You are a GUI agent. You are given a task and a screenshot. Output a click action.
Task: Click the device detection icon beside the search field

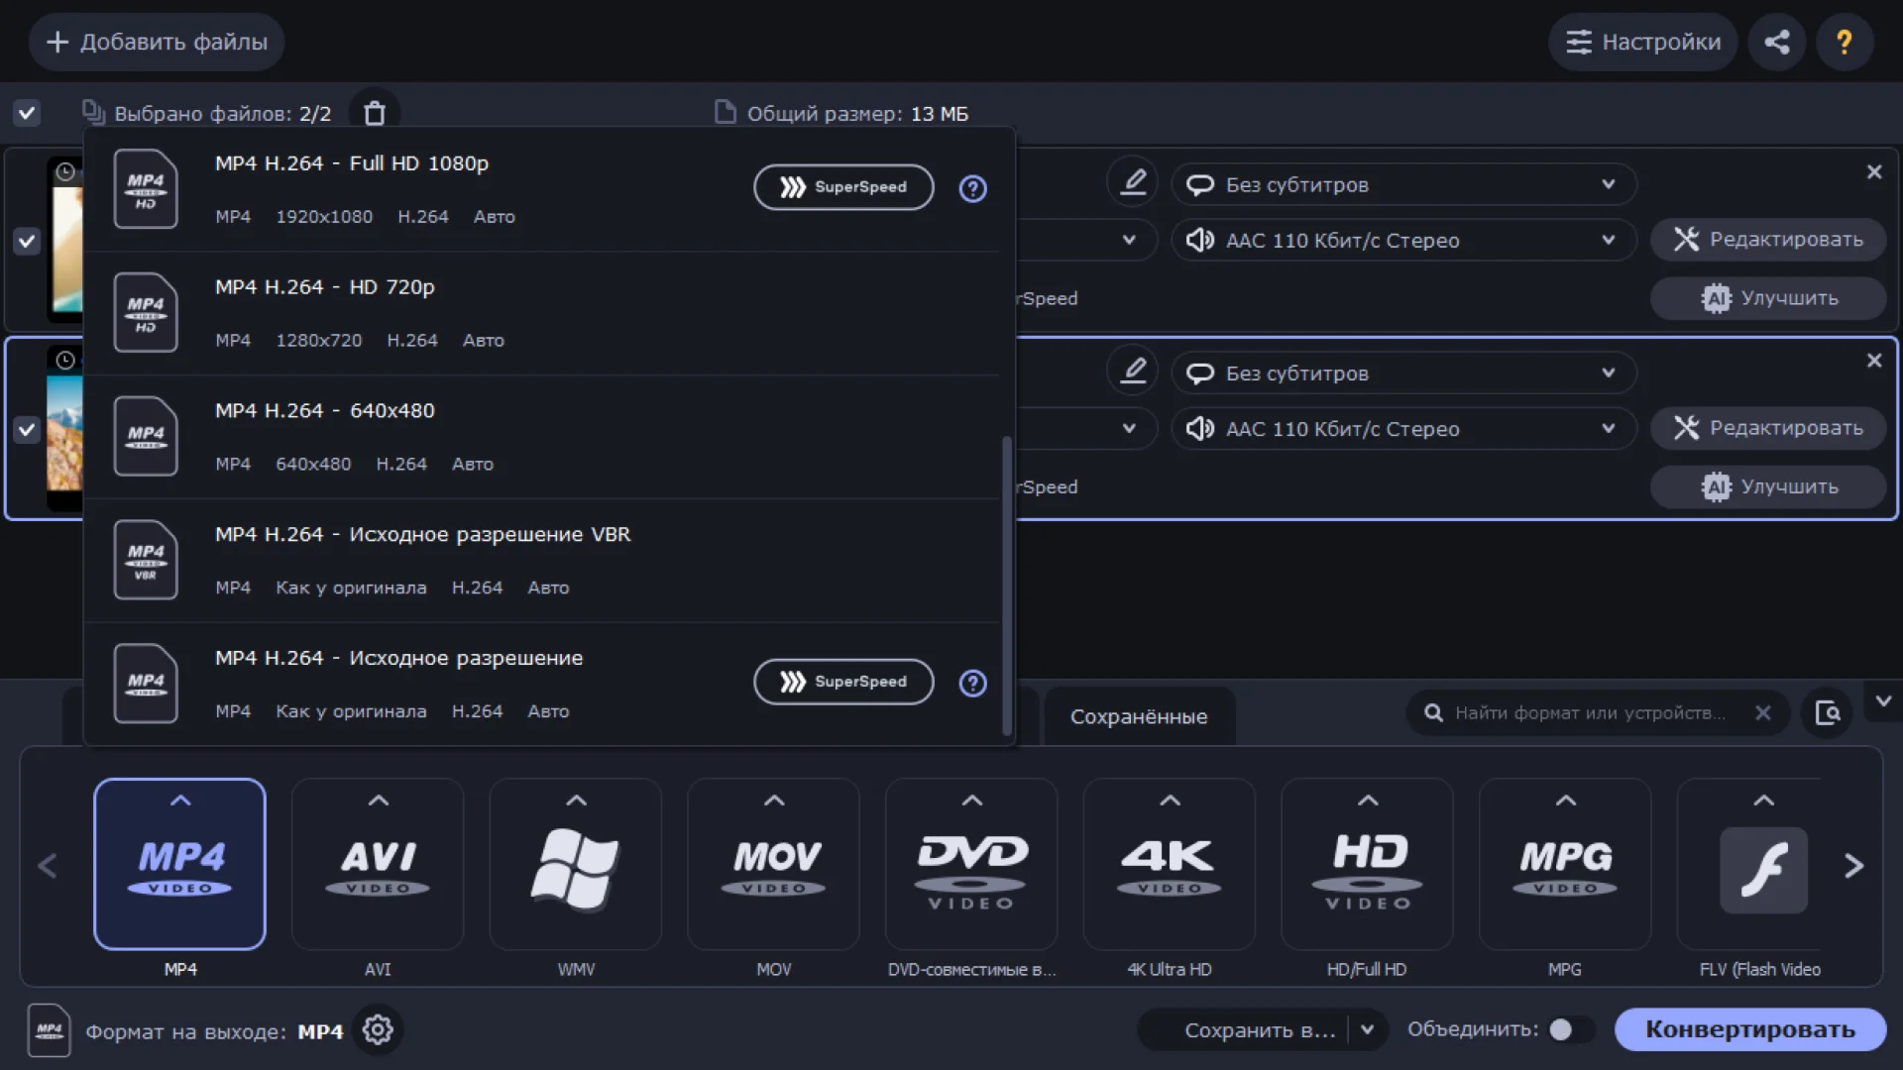tap(1827, 712)
